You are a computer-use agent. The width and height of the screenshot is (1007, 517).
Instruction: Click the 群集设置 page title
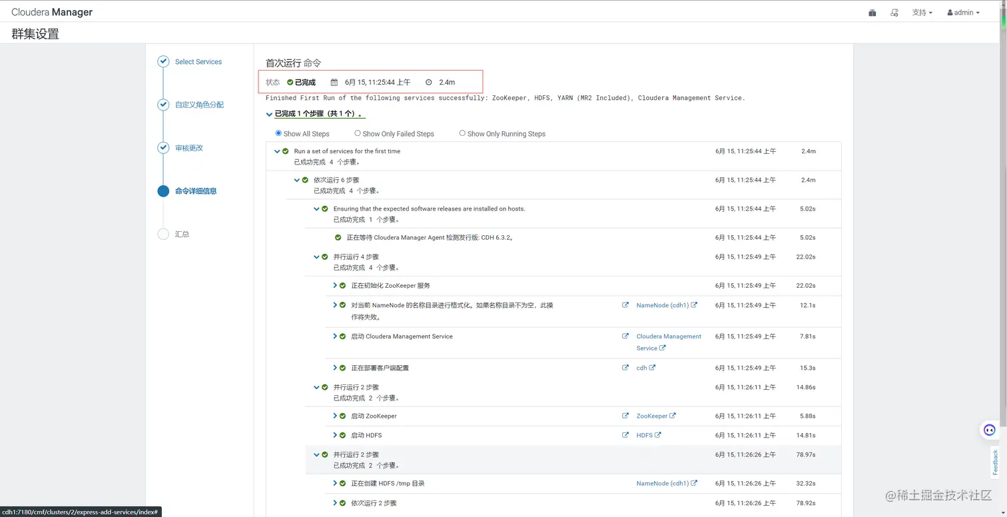35,34
